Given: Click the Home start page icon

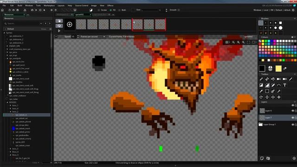Looking at the screenshot, I should 2,10.
